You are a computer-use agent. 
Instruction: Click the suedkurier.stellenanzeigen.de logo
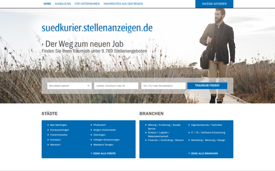coord(97,28)
